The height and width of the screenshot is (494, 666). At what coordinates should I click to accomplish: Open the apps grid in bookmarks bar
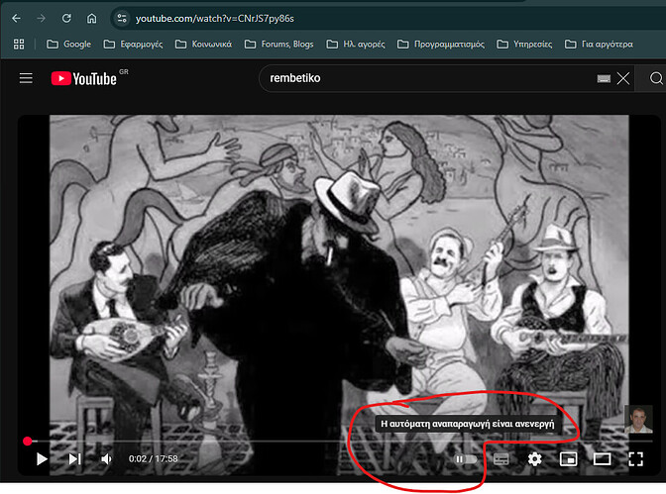[x=19, y=45]
